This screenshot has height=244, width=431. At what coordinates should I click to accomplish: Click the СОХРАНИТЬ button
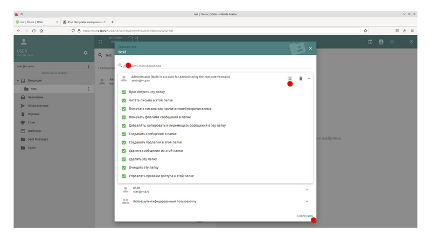[304, 216]
